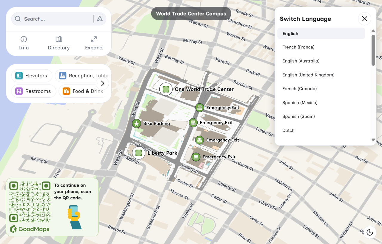The width and height of the screenshot is (382, 244).
Task: Click Emergency Exit marker nearest One World Trade Center
Action: point(200,108)
